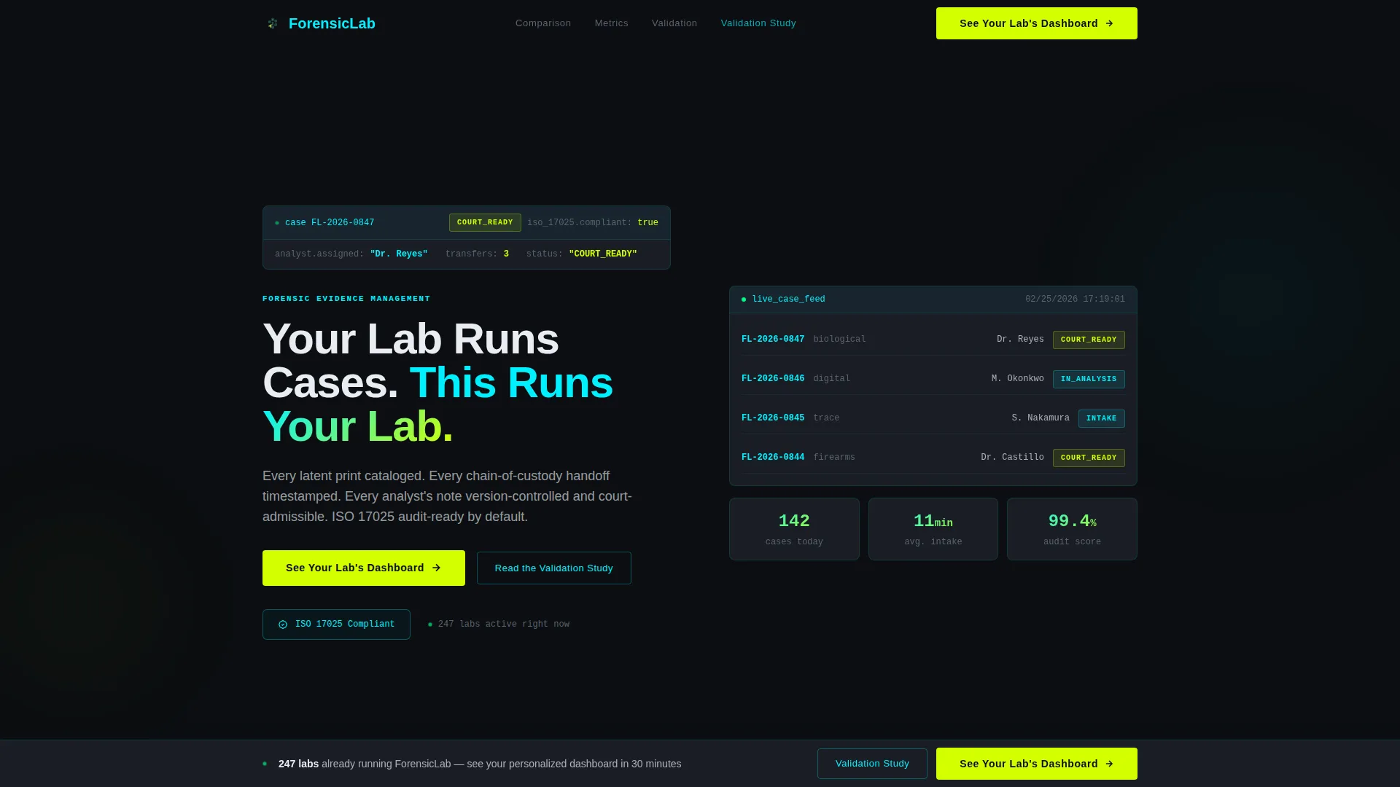Click the feed timestamp 02/25/2026 17:19:01

tap(1075, 299)
